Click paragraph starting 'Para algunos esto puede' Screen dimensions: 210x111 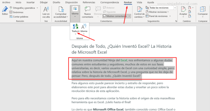click(120, 87)
